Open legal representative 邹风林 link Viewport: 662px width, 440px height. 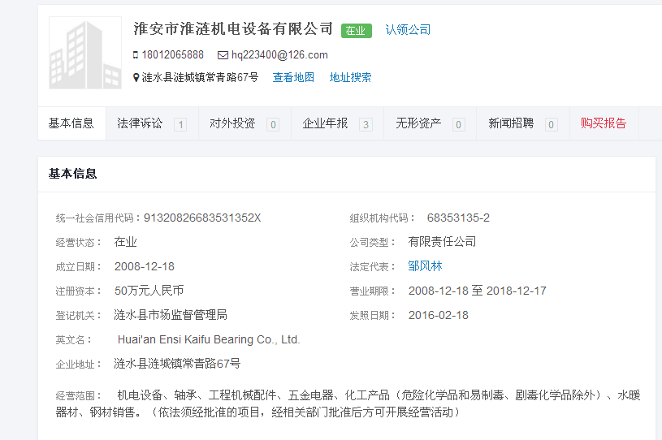tap(425, 266)
